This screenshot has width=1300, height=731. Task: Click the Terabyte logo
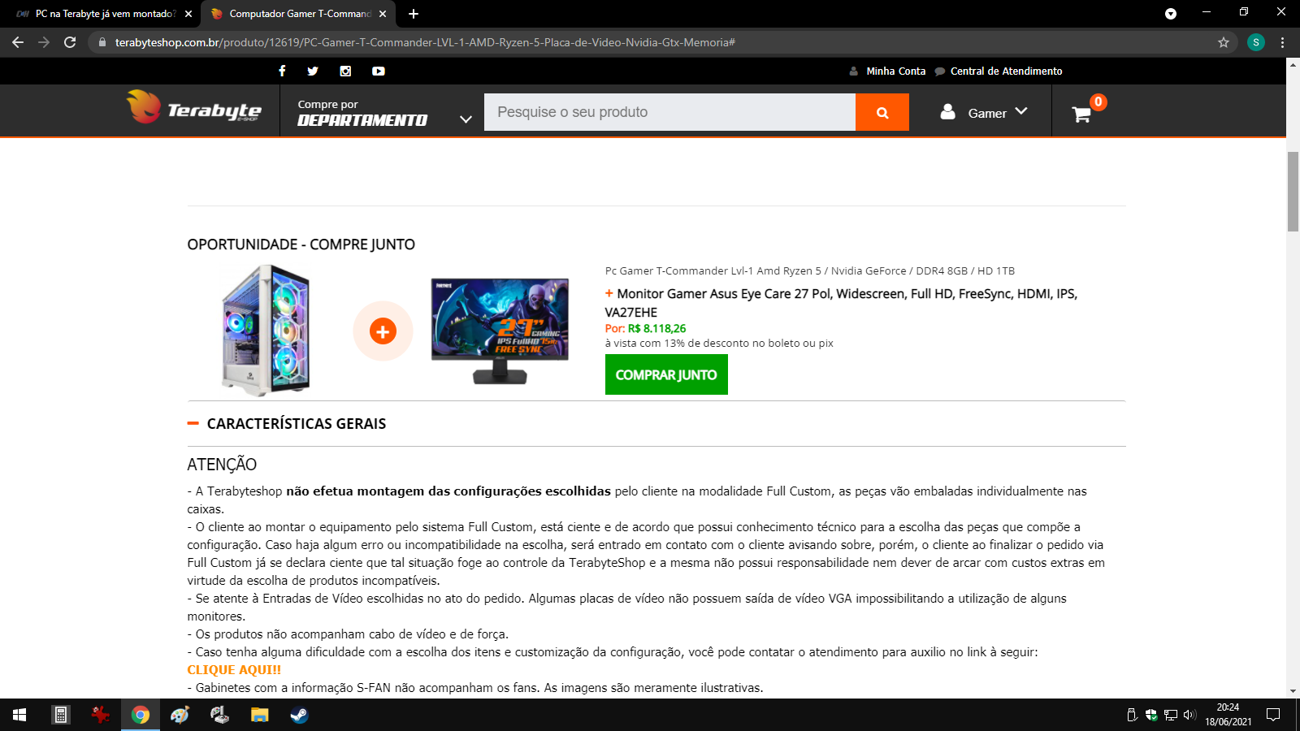pos(194,107)
